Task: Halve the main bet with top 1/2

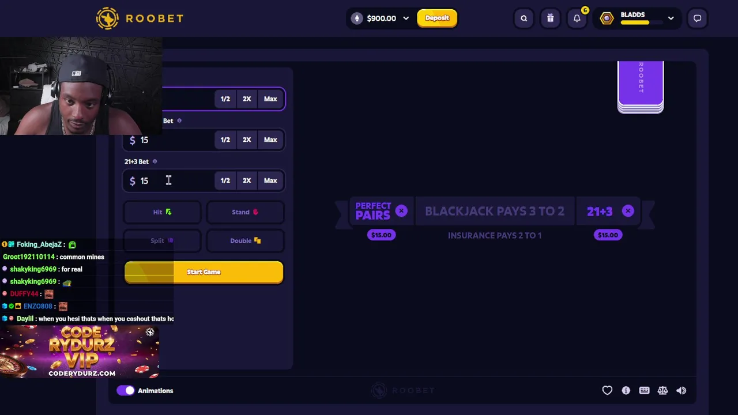Action: pos(225,99)
